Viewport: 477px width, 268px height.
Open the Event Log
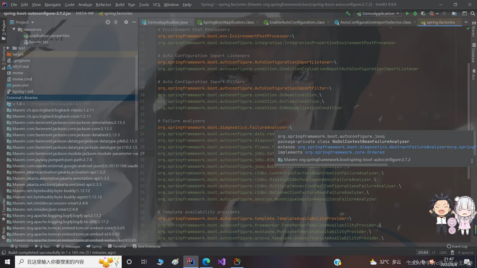click(457, 246)
